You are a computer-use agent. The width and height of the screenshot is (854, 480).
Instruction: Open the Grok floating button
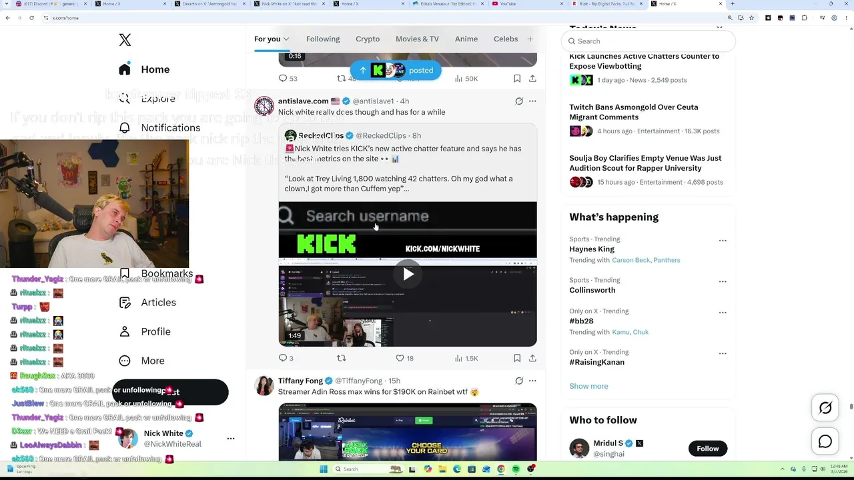pos(825,408)
